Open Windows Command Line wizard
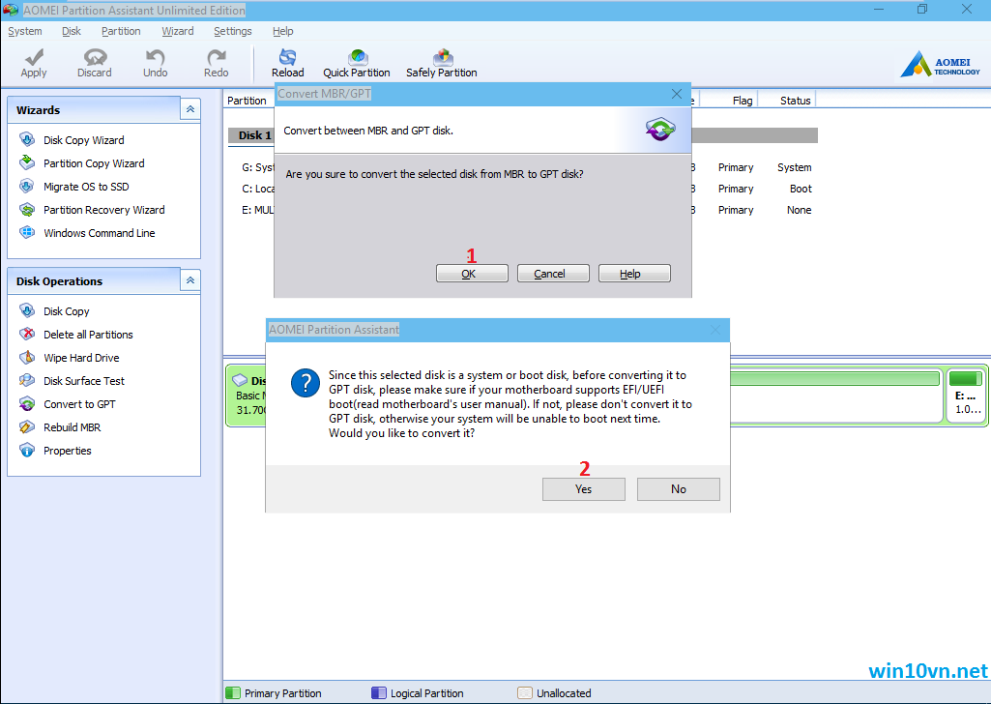Viewport: 991px width, 704px height. coord(99,233)
